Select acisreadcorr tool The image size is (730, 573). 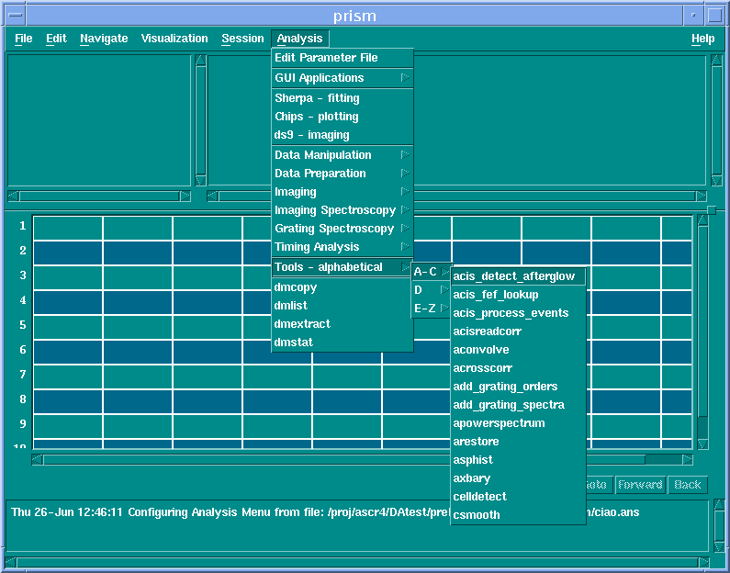518,331
